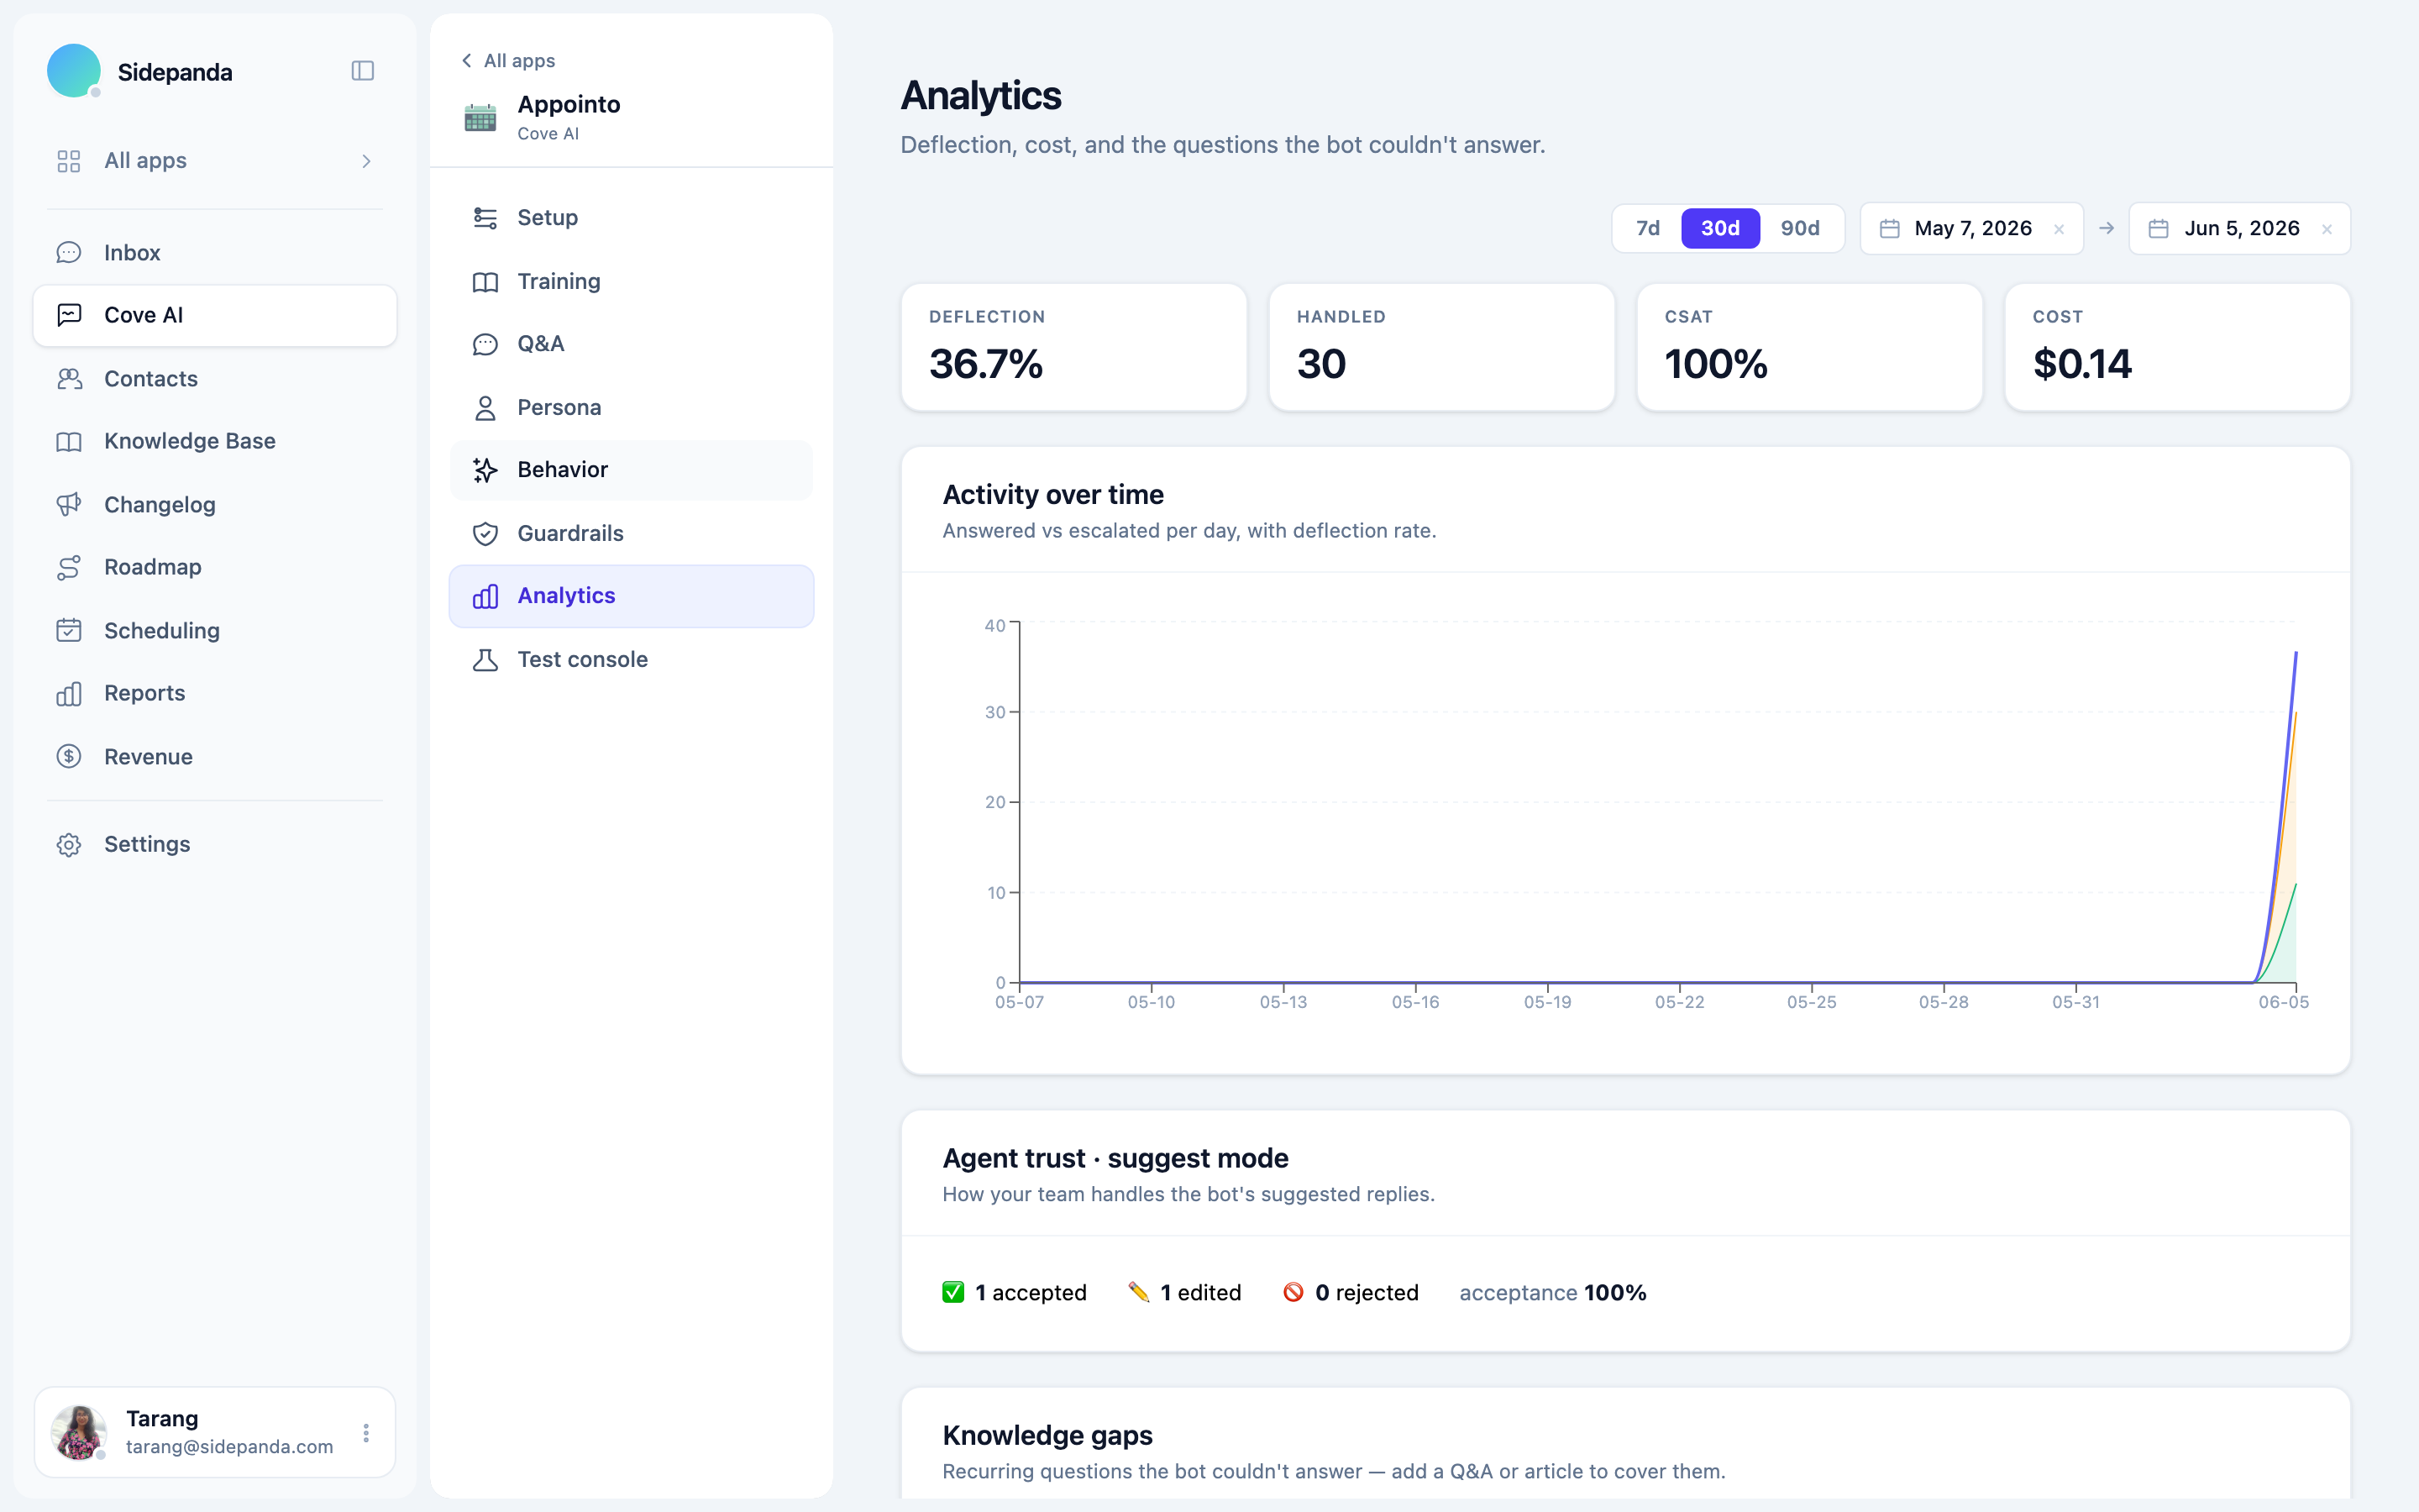Click the 'acceptance 100%' text
The image size is (2419, 1512).
(1552, 1292)
